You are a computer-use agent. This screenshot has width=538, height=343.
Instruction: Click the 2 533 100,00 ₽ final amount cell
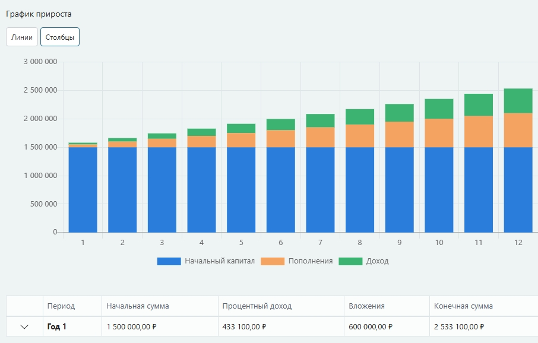(x=459, y=327)
